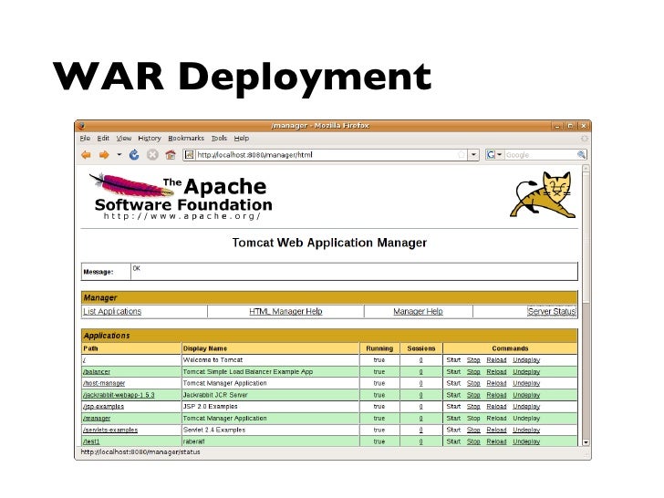The height and width of the screenshot is (498, 664).
Task: Open the address bar history dropdown
Action: tap(473, 155)
